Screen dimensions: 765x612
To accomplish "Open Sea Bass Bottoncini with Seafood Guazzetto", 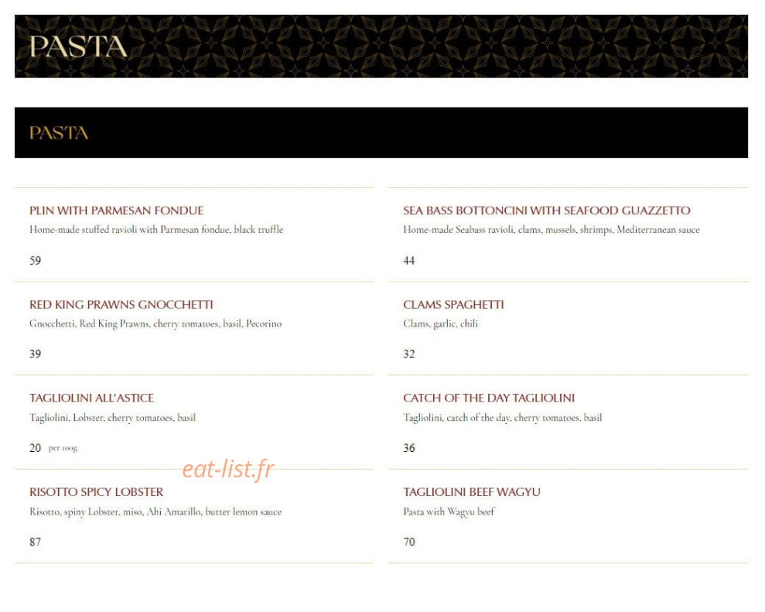I will pyautogui.click(x=546, y=210).
